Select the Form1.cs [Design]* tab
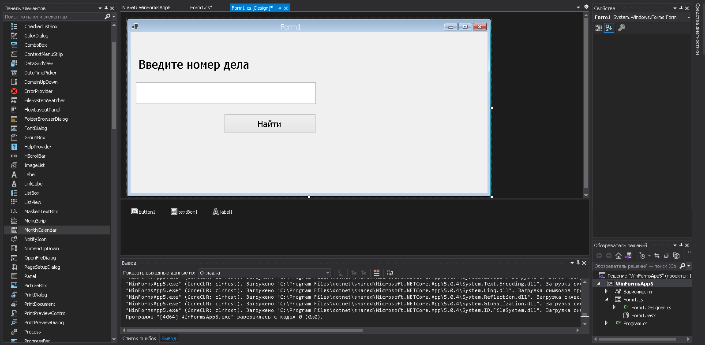 tap(252, 8)
